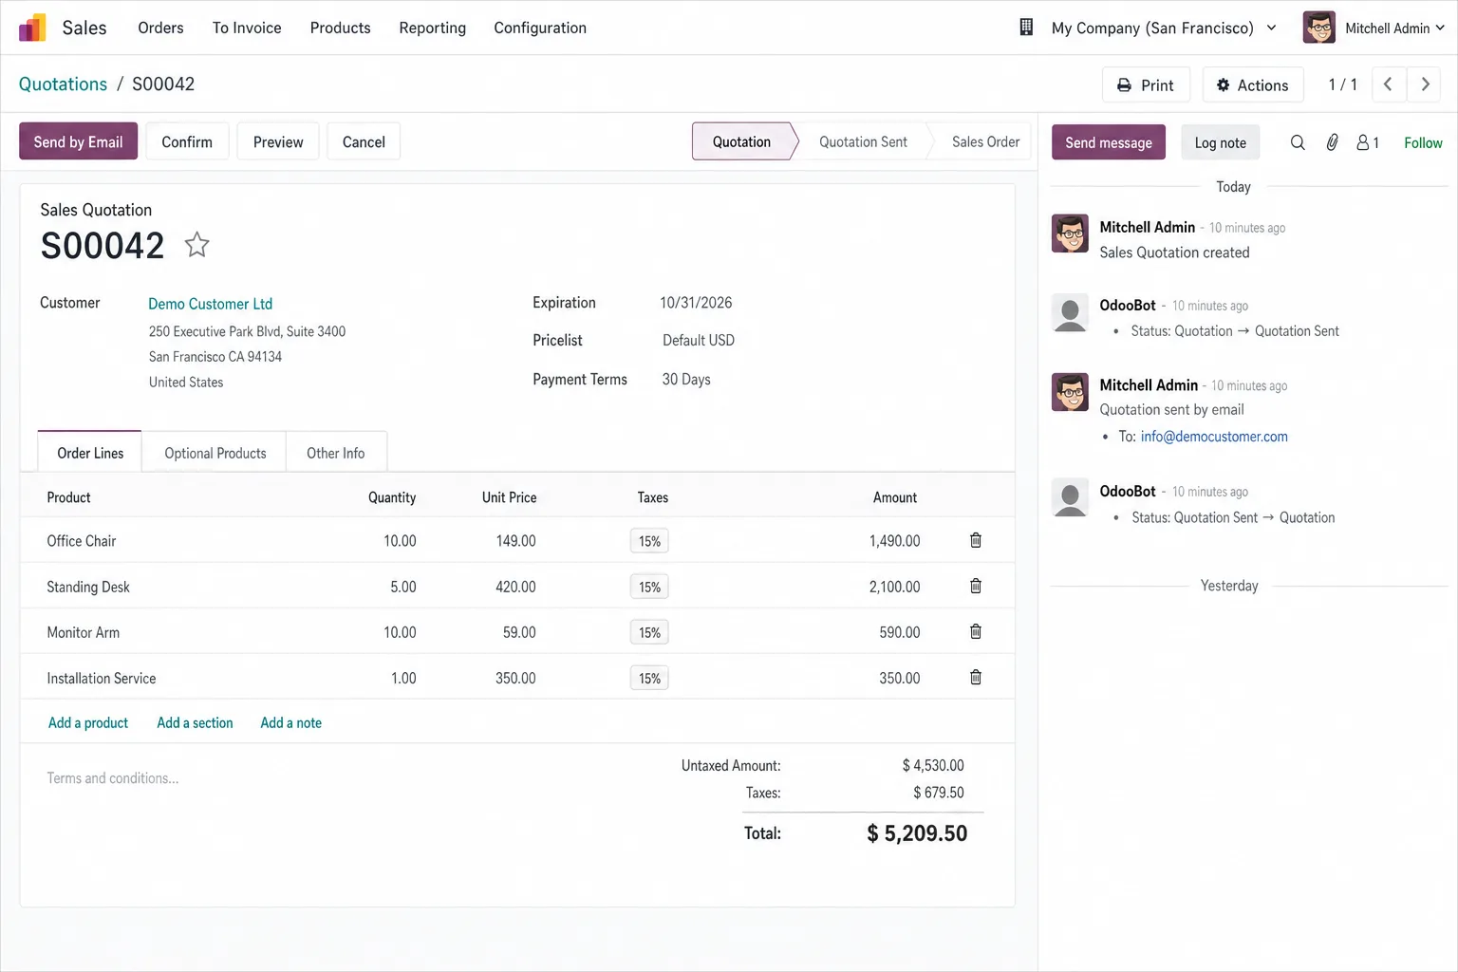The width and height of the screenshot is (1458, 972).
Task: Click Add a note link
Action: 290,722
